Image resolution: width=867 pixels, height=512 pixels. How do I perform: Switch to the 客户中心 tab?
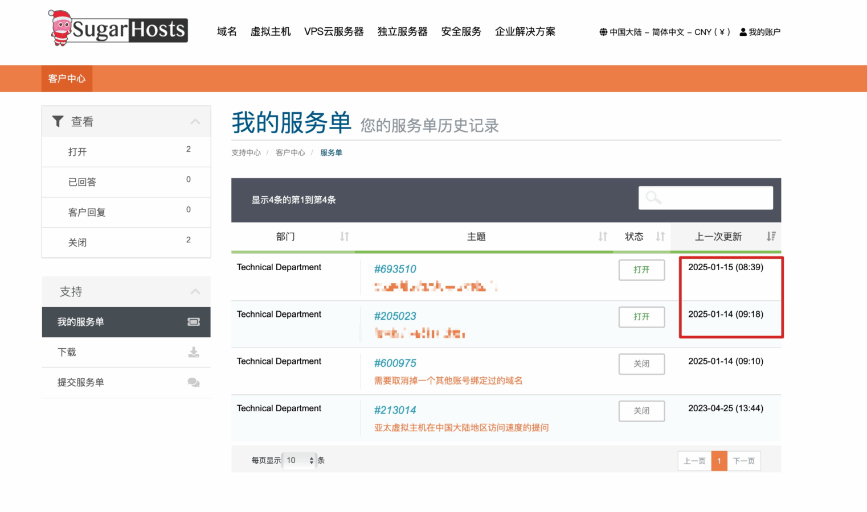pos(67,79)
